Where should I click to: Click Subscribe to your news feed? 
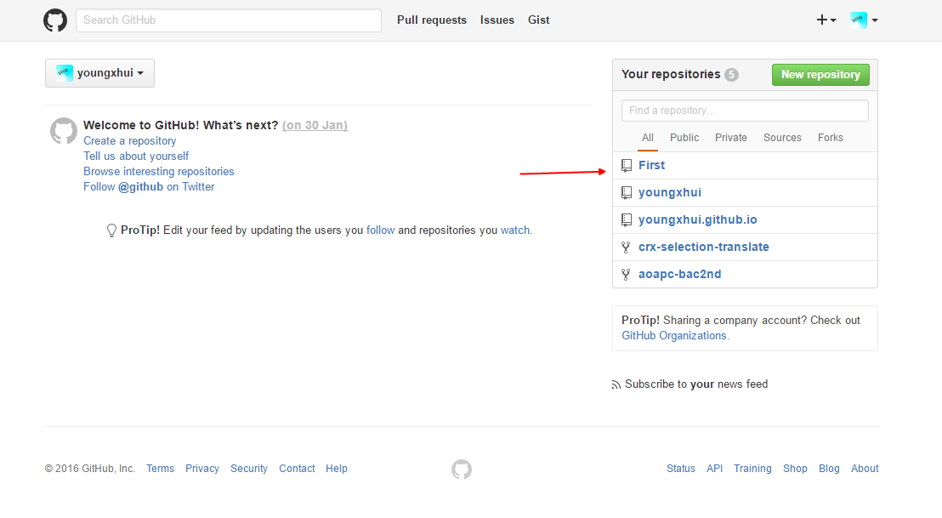(x=696, y=384)
